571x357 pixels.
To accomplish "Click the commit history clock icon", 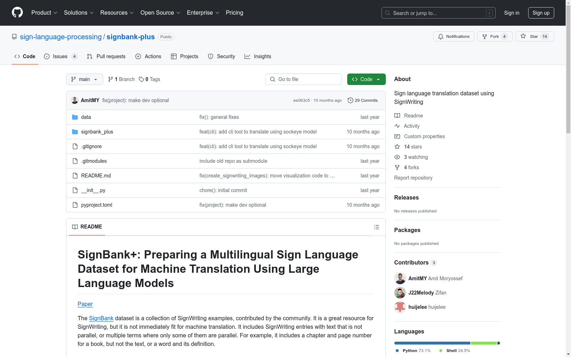I will 350,100.
